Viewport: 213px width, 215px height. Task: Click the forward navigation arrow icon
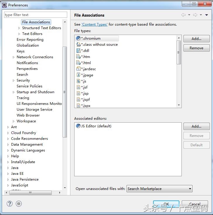[x=195, y=15]
